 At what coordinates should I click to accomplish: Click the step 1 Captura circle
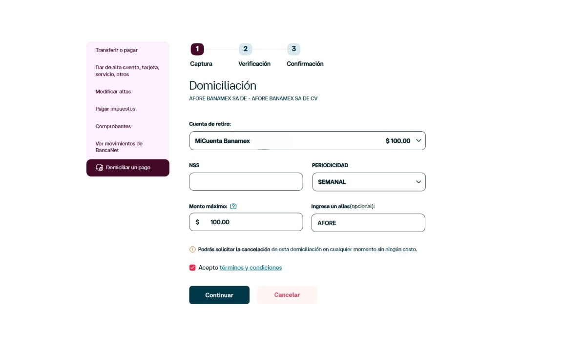197,49
